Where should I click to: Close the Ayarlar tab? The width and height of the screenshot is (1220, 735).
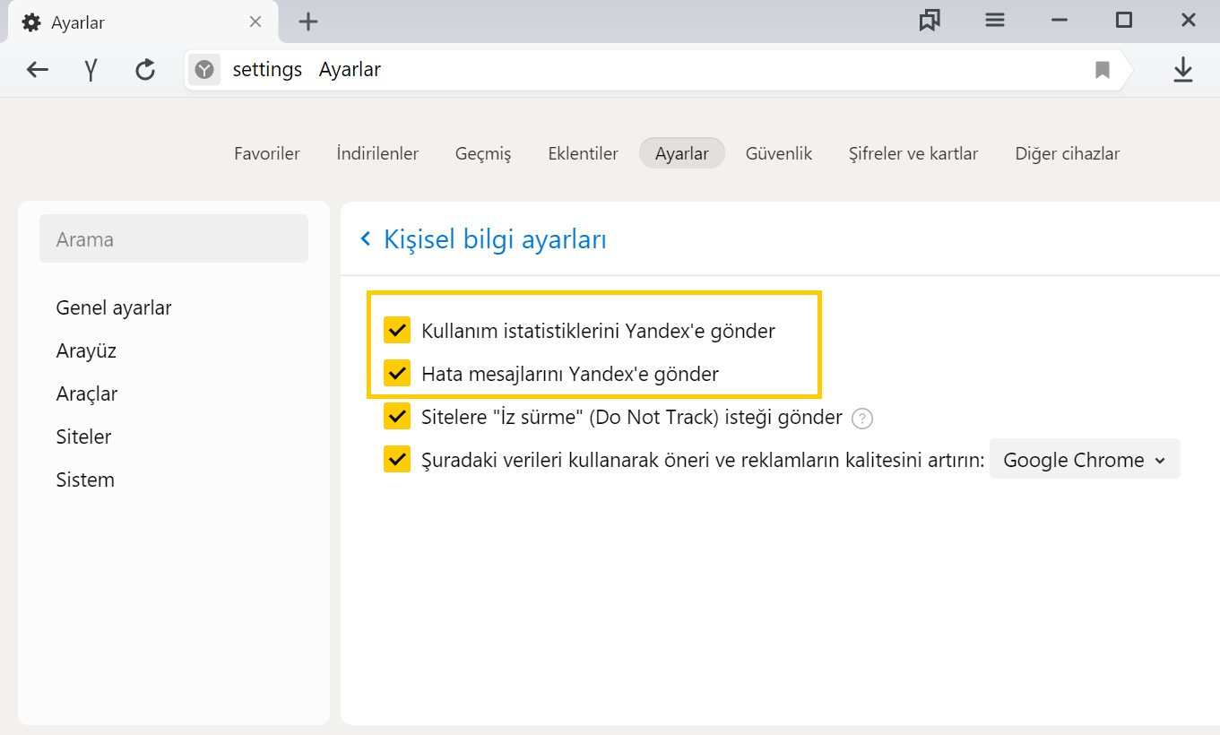click(255, 22)
